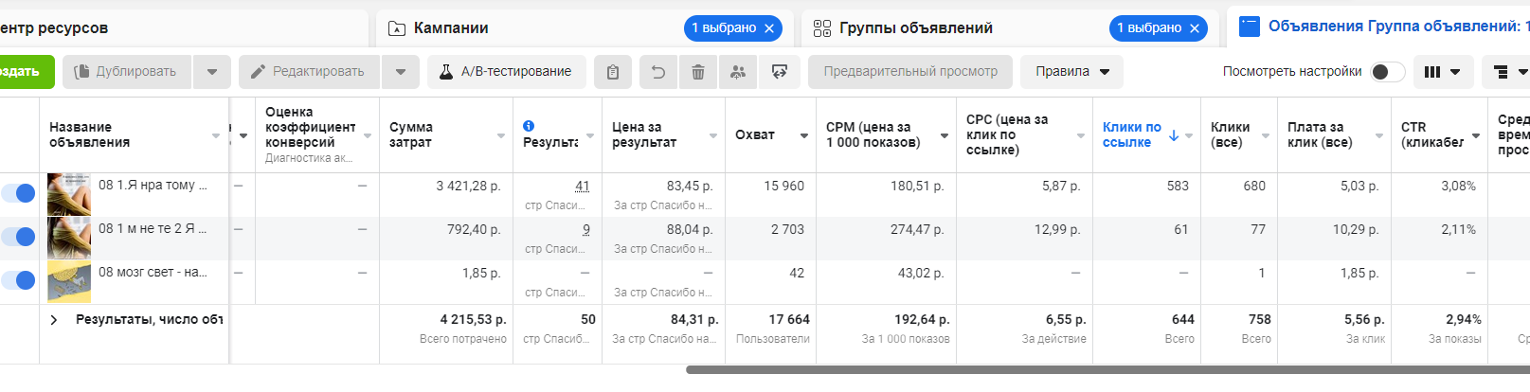Click the Редактировать button

pyautogui.click(x=309, y=72)
